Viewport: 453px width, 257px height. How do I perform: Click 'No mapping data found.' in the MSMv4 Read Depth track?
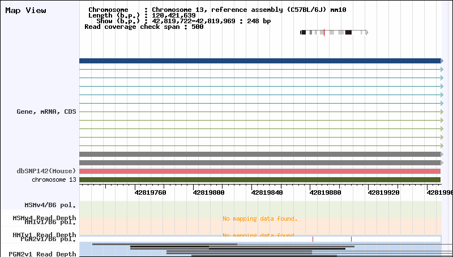click(x=260, y=219)
